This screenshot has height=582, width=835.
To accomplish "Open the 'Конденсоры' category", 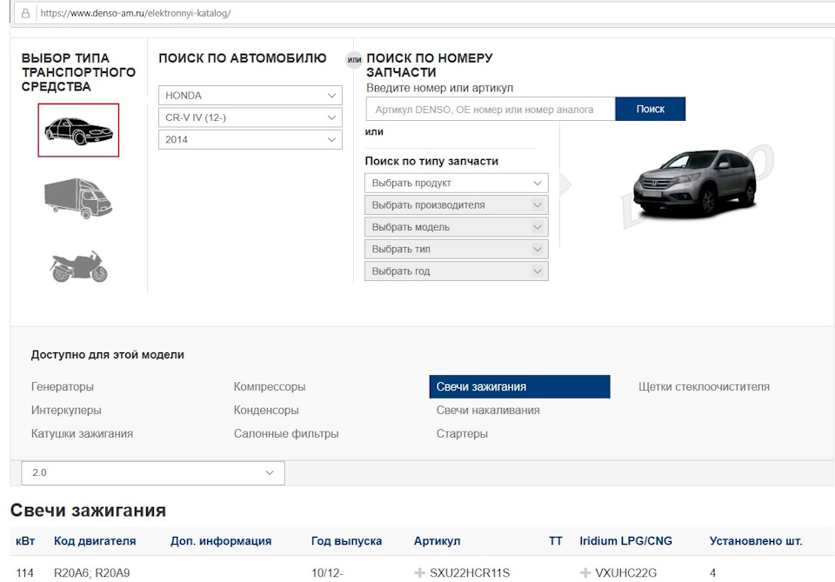I will click(x=266, y=410).
